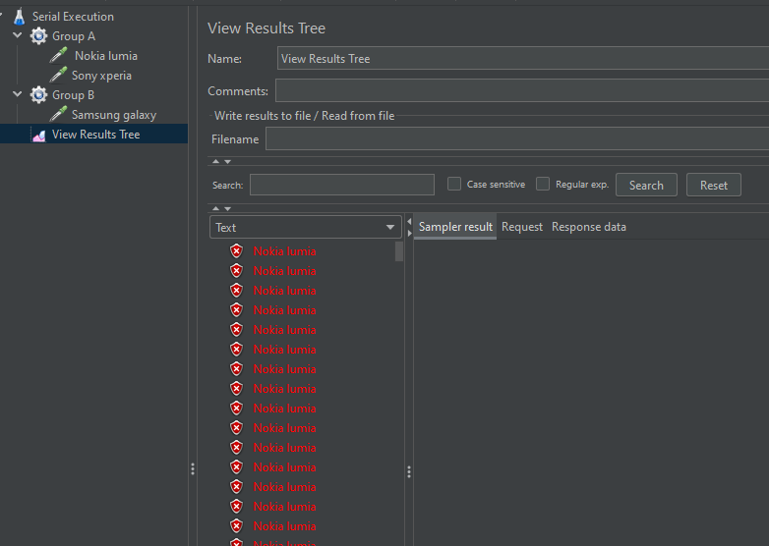
Task: Expand results list with right split arrow
Action: click(409, 233)
